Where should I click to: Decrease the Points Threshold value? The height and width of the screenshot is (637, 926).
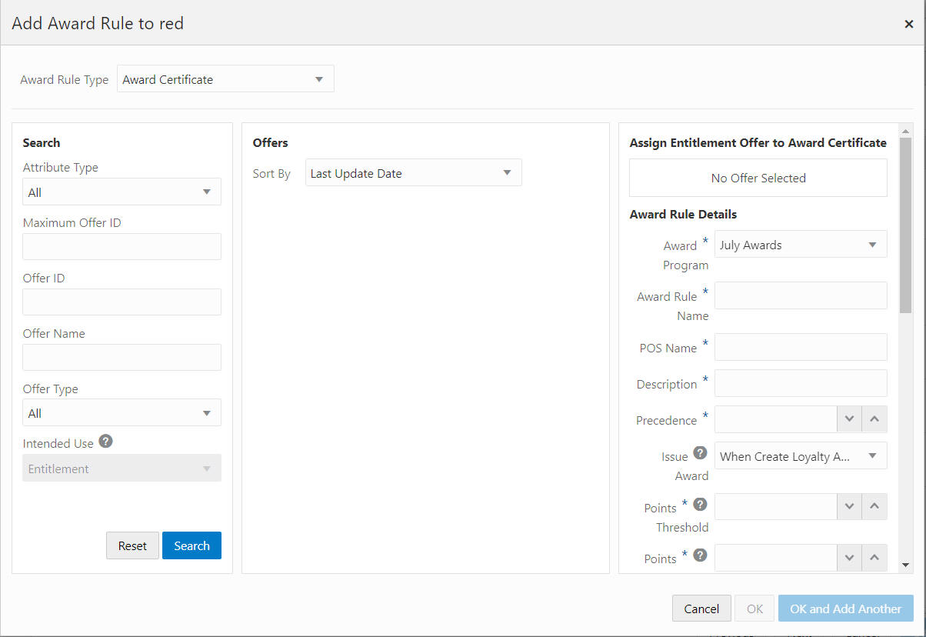[x=849, y=506]
